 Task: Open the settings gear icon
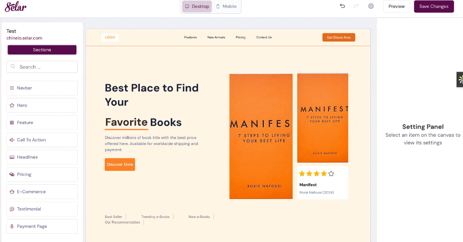pyautogui.click(x=371, y=6)
